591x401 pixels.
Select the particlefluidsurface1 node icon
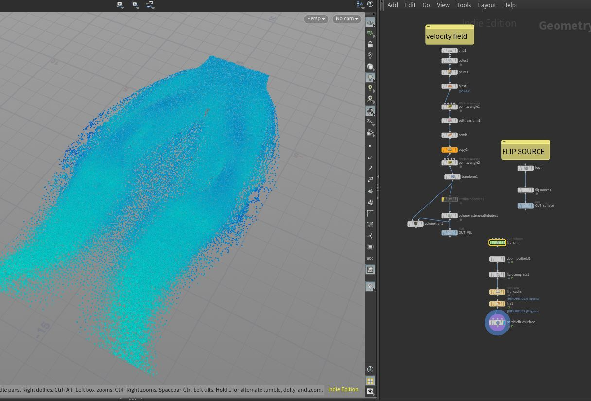(x=497, y=322)
